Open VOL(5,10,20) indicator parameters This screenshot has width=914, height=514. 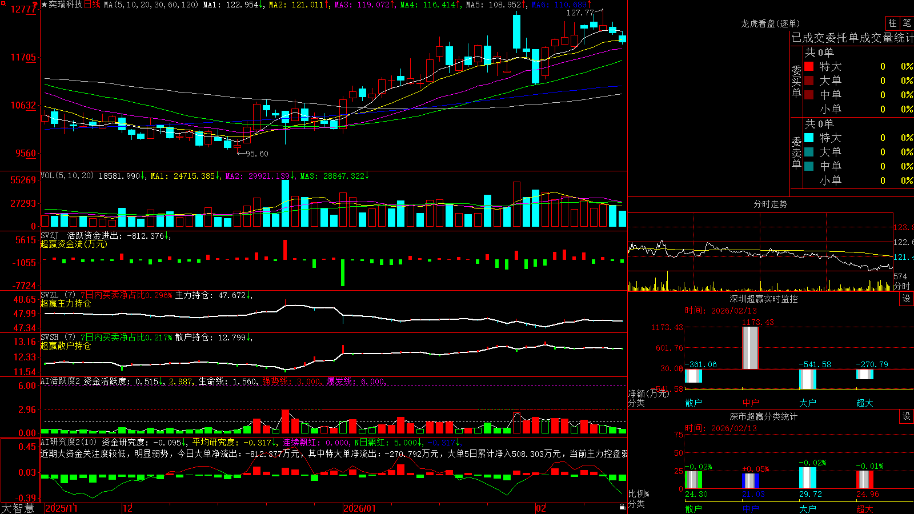67,176
